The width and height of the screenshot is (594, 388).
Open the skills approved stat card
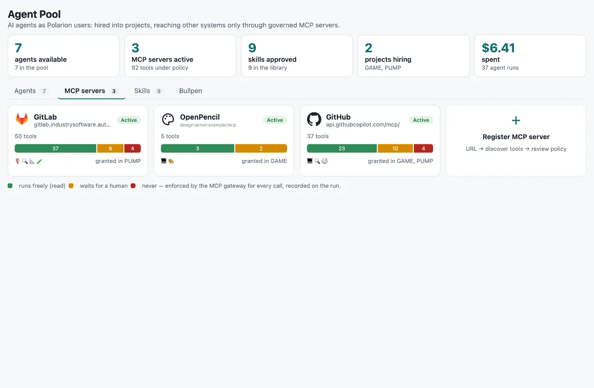point(297,56)
